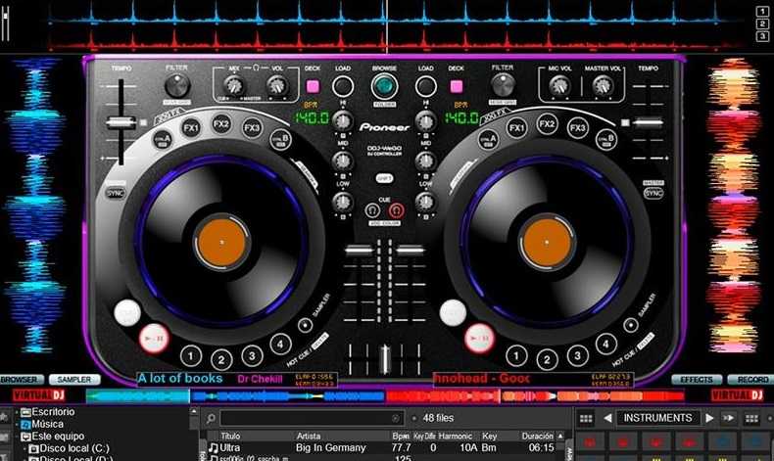Open the sampler grid view icon left of INSTRUMENTS
The image size is (774, 461).
coord(586,419)
